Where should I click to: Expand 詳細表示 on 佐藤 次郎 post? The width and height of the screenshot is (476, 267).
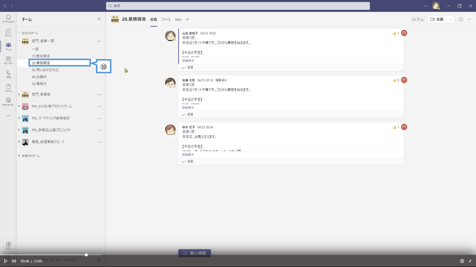(x=188, y=108)
